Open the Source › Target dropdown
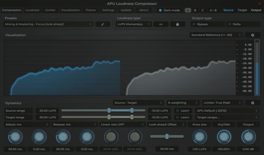 click(138, 103)
